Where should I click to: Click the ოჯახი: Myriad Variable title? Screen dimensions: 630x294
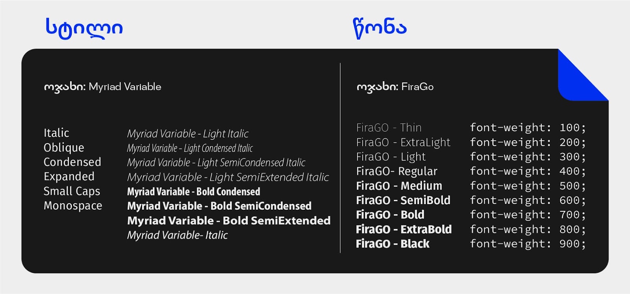pos(102,87)
